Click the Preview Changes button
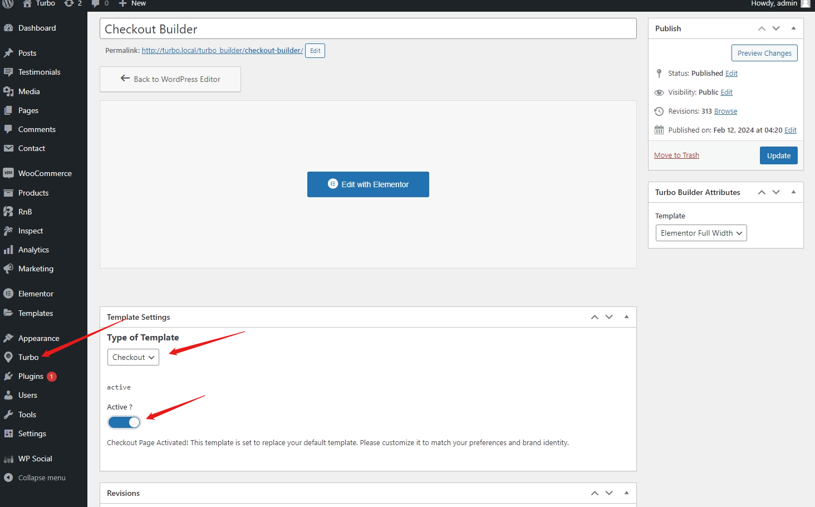 764,53
